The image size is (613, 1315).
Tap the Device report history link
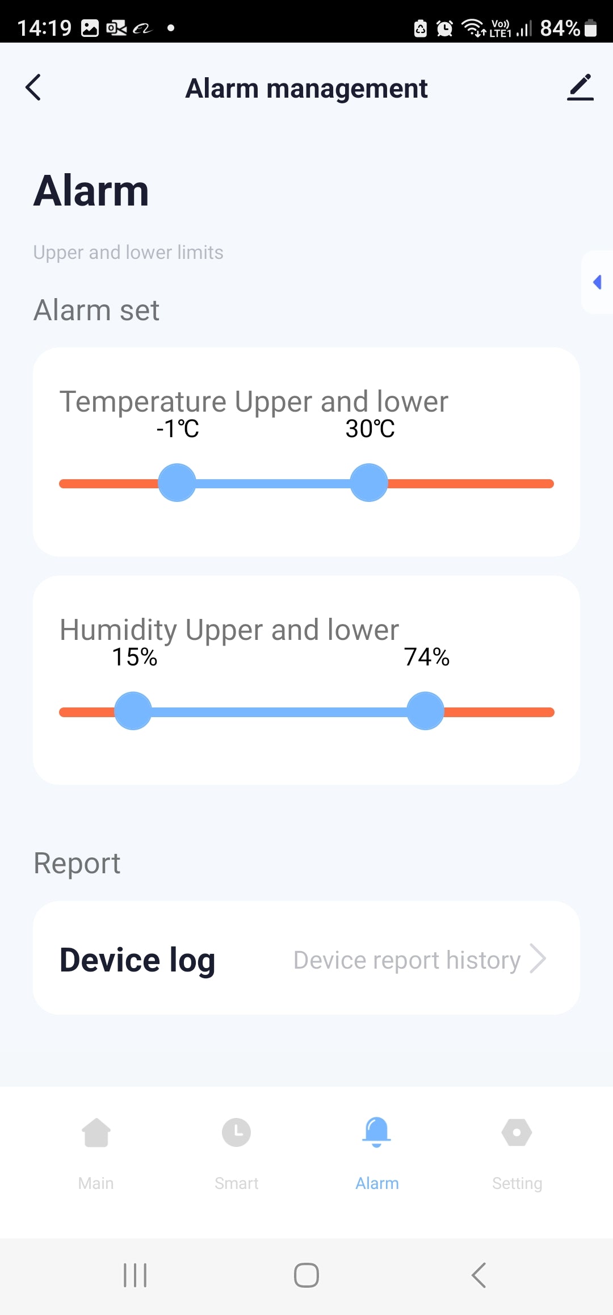[x=406, y=960]
